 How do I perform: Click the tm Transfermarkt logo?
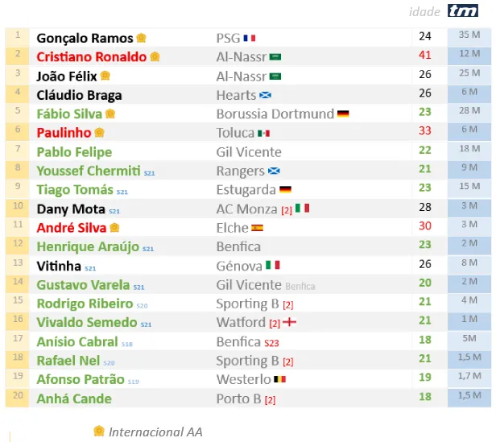463,10
